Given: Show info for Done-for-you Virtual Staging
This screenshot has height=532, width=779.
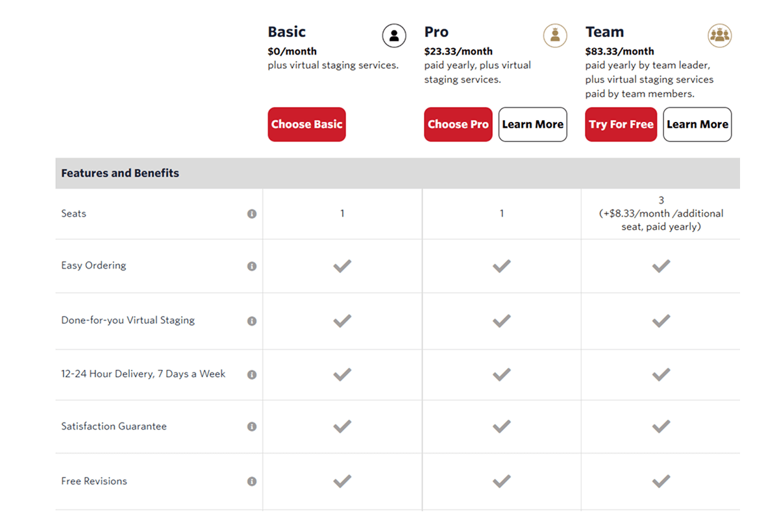Looking at the screenshot, I should tap(252, 321).
